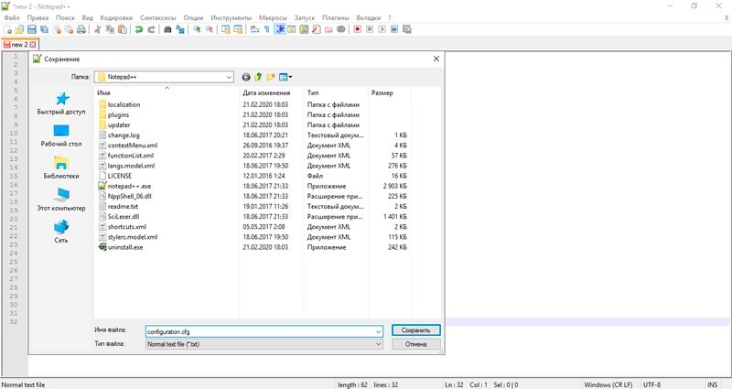Click Windows (CR LF) in status bar
This screenshot has width=732, height=389.
click(x=608, y=384)
